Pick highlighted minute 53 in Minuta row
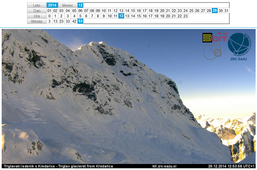The image size is (257, 170). (x=80, y=21)
